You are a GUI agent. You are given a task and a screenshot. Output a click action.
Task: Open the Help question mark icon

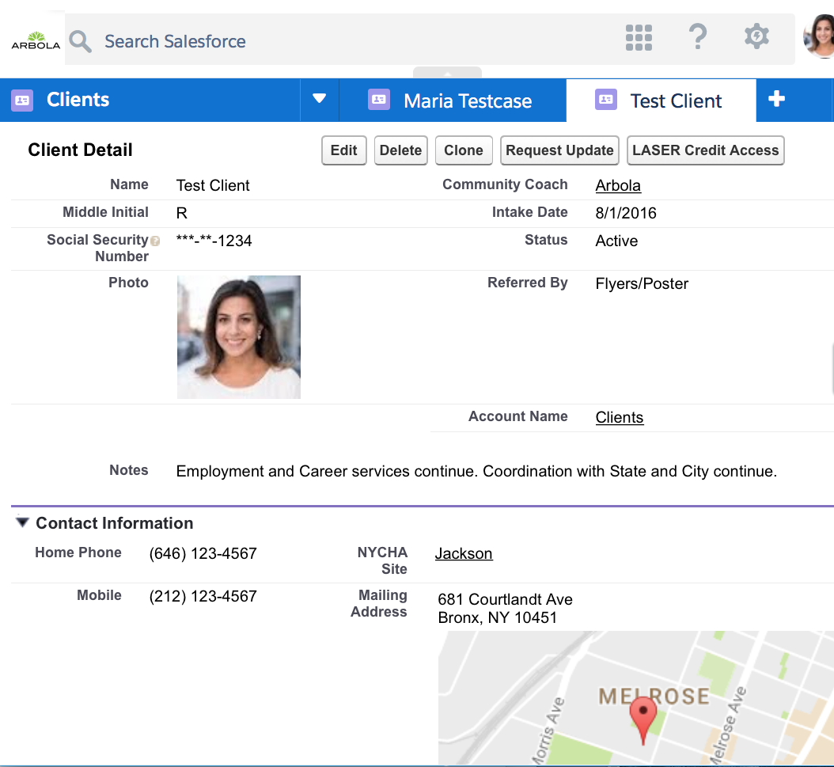click(x=698, y=36)
